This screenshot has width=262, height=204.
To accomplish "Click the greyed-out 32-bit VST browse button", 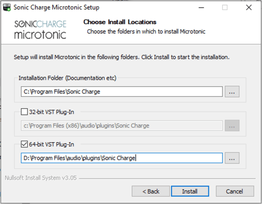I will click(x=232, y=126).
